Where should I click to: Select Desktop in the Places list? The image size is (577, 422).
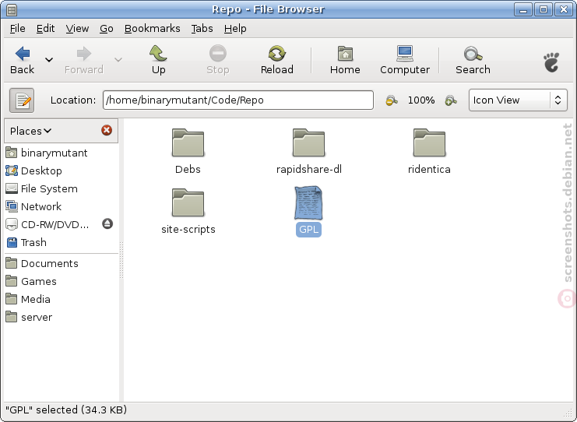tap(61, 171)
